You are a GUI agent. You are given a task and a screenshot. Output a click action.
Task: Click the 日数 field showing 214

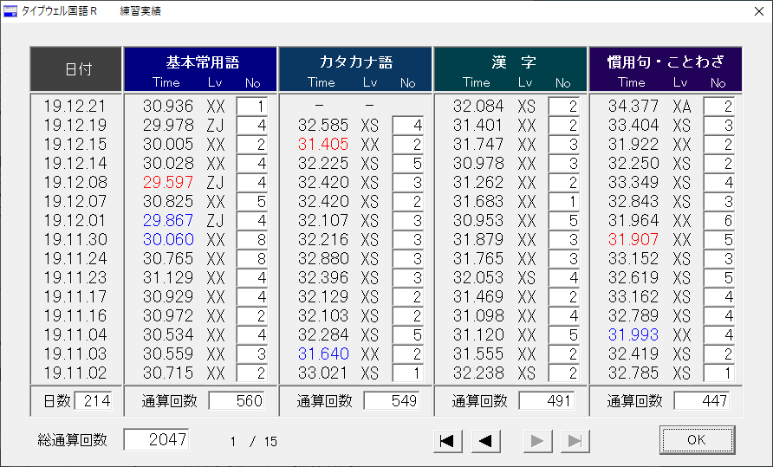pyautogui.click(x=94, y=400)
